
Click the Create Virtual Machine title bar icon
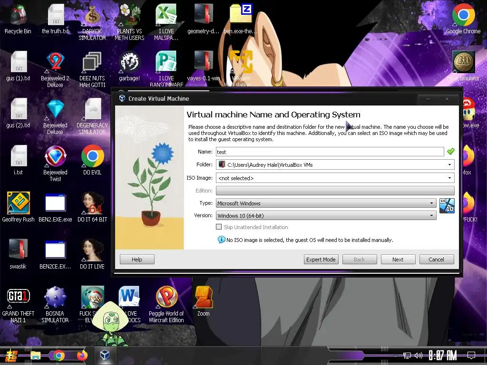coord(122,98)
